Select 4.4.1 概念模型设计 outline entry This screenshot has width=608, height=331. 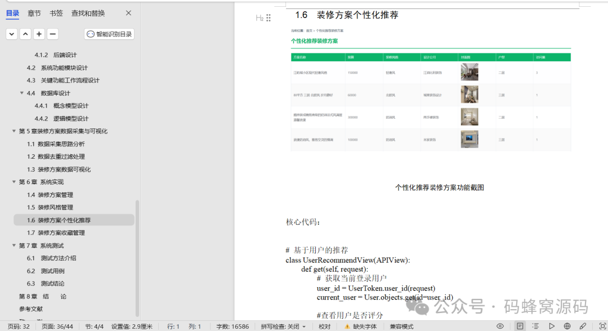point(61,106)
